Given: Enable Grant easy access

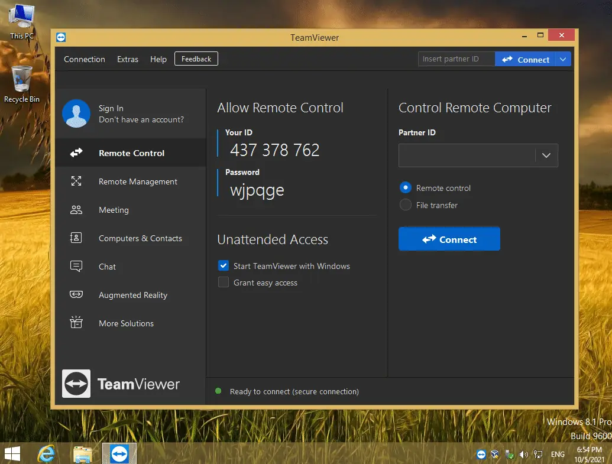Looking at the screenshot, I should pos(224,282).
